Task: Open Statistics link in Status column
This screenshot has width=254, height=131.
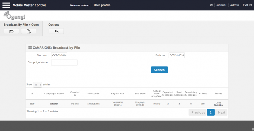Action: click(x=218, y=105)
